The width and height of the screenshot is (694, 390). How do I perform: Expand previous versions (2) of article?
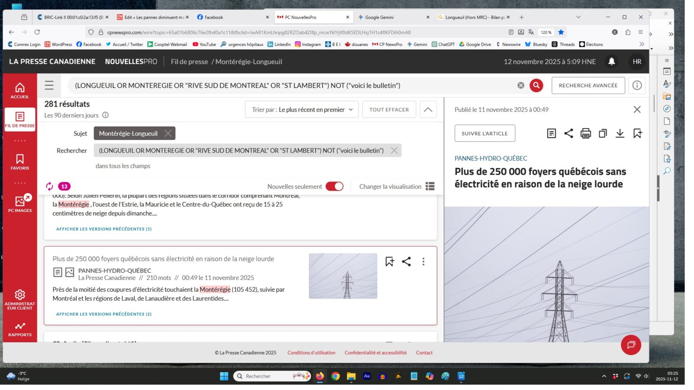[x=104, y=314]
